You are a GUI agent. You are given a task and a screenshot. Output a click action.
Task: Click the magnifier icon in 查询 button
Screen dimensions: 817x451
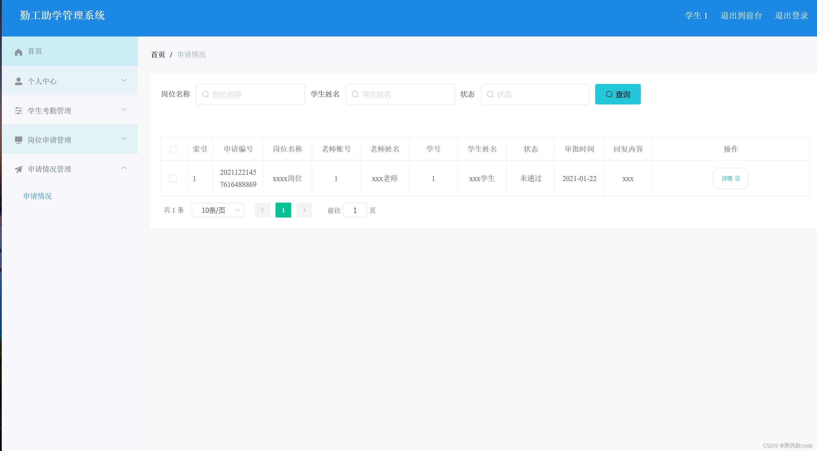coord(609,94)
